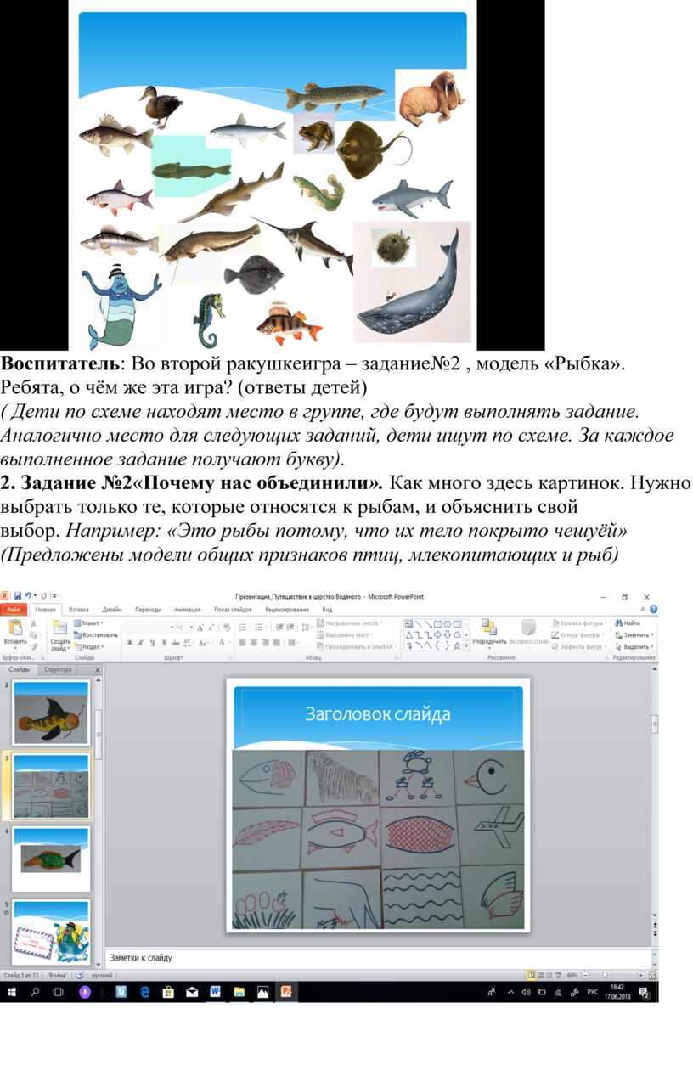Click the Format Painter brush icon

coord(33,646)
